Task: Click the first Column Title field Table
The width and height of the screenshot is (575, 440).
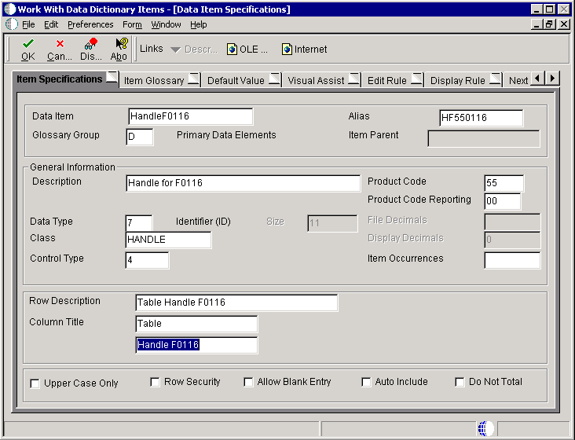Action: [x=196, y=324]
